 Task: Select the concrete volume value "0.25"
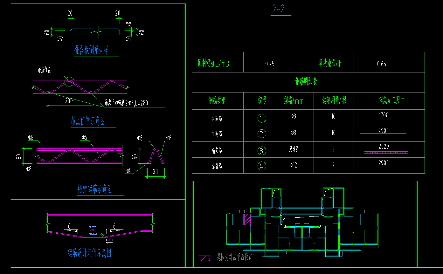pyautogui.click(x=270, y=64)
